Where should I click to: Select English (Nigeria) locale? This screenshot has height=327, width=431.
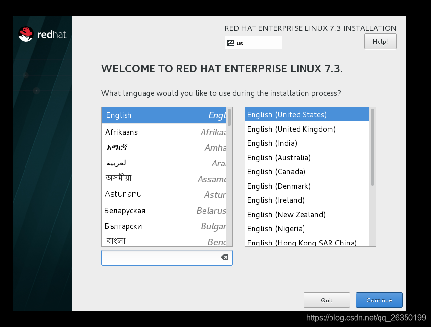307,229
